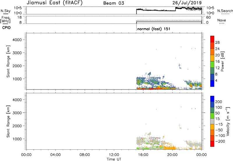Click the 'Jiamusi East (fitACF)' title
This screenshot has width=233, height=161.
tap(54, 3)
